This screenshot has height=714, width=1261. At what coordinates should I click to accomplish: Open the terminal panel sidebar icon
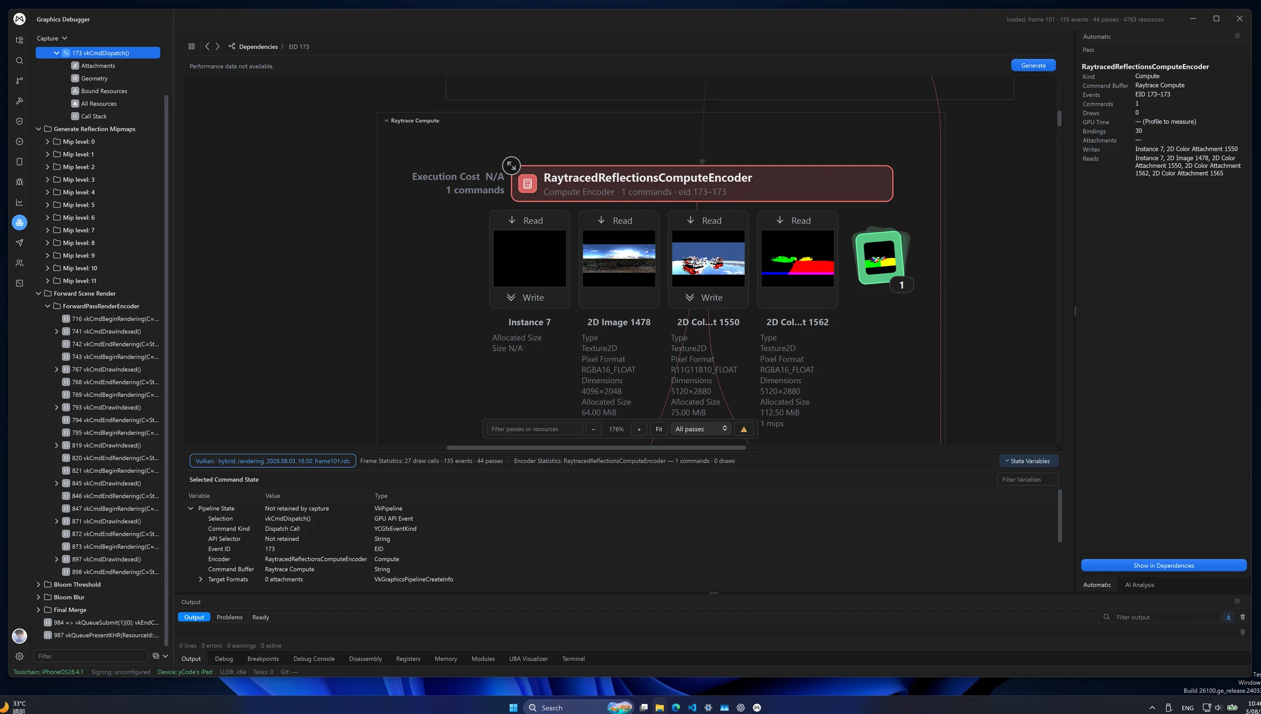tap(19, 283)
